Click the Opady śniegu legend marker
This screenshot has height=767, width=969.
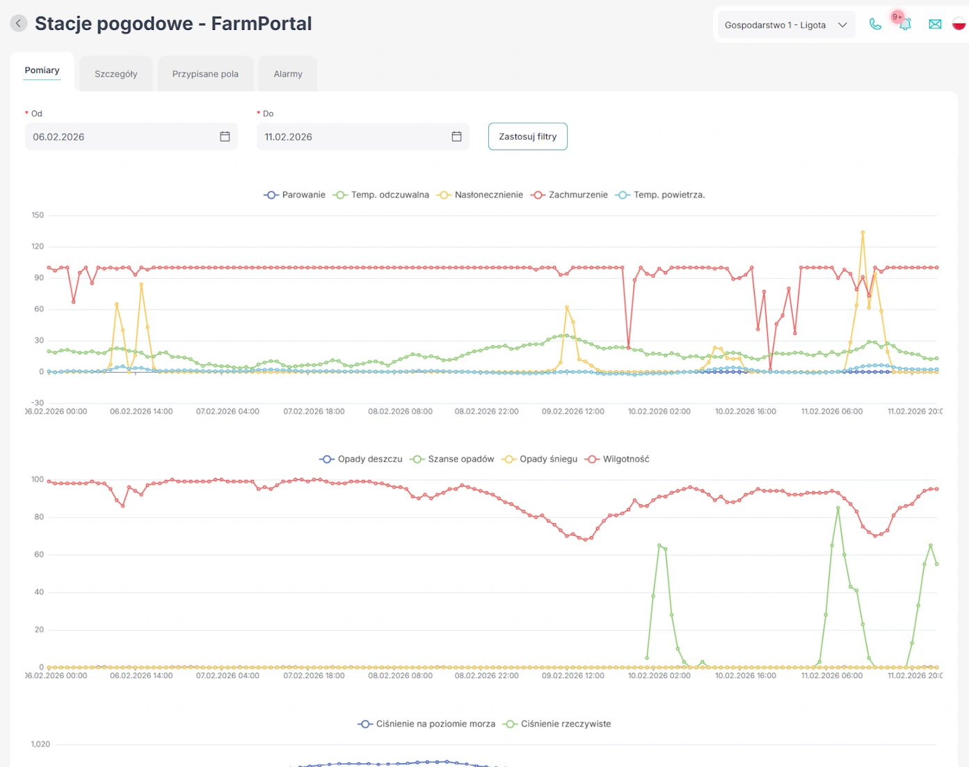(509, 460)
